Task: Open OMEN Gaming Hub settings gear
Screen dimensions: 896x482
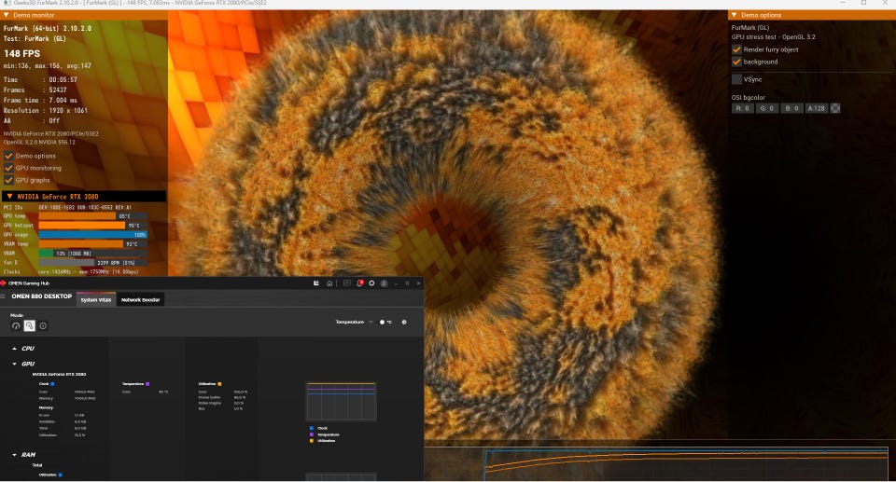Action: pyautogui.click(x=371, y=282)
